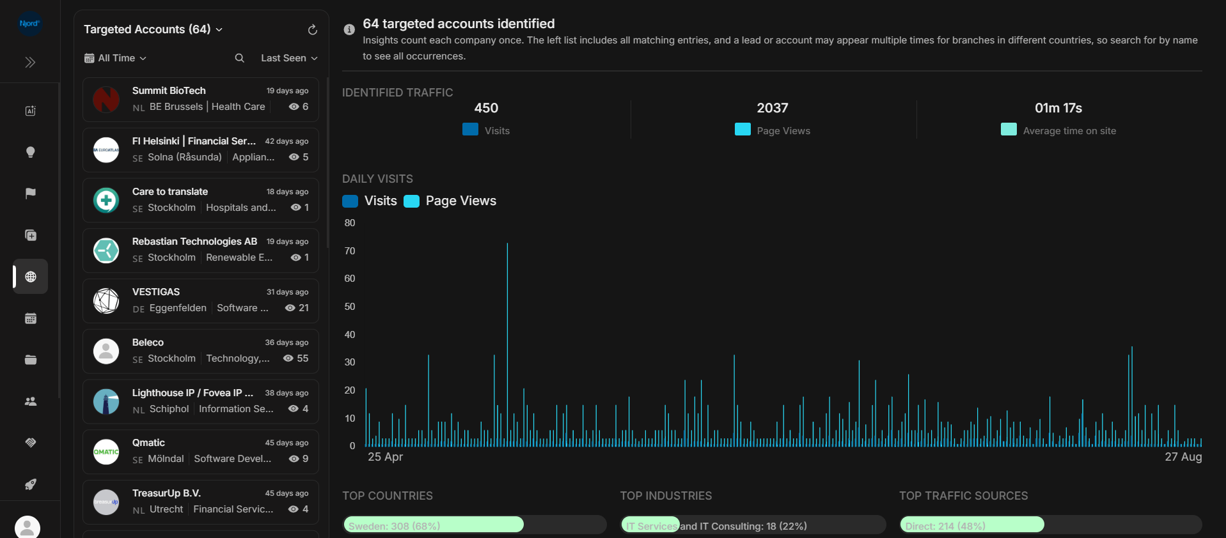Open the TreasurUp B.V. account card

(201, 502)
